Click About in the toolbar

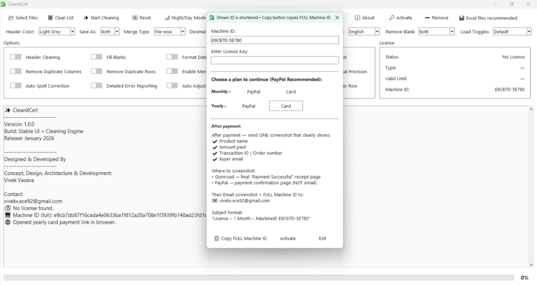click(x=364, y=18)
